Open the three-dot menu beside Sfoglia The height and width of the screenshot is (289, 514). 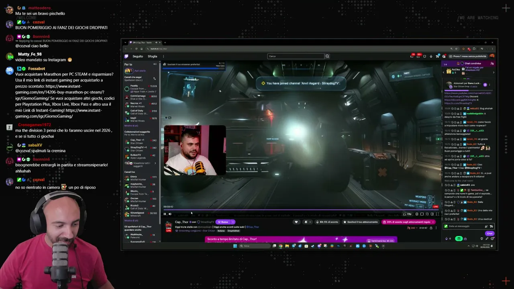[x=163, y=56]
